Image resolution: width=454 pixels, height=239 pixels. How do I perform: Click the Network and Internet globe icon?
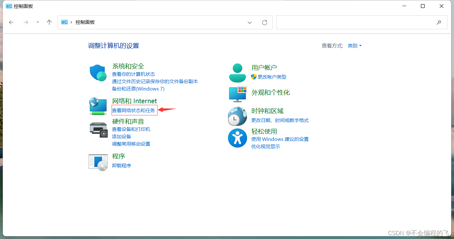pyautogui.click(x=98, y=106)
